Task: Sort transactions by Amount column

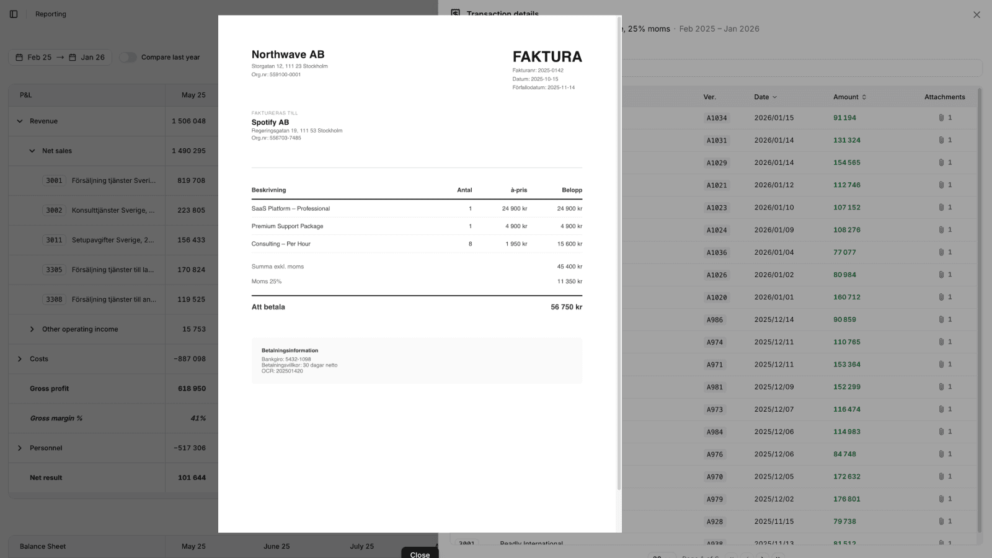Action: (x=849, y=97)
